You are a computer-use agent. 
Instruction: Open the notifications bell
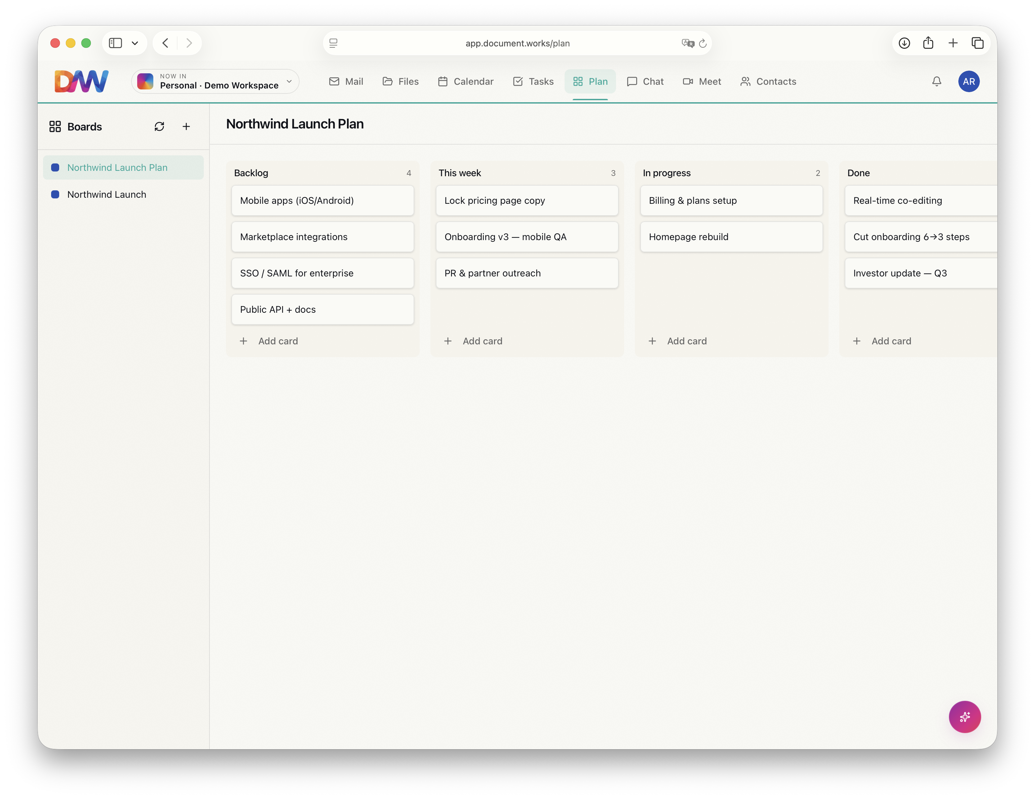click(936, 81)
